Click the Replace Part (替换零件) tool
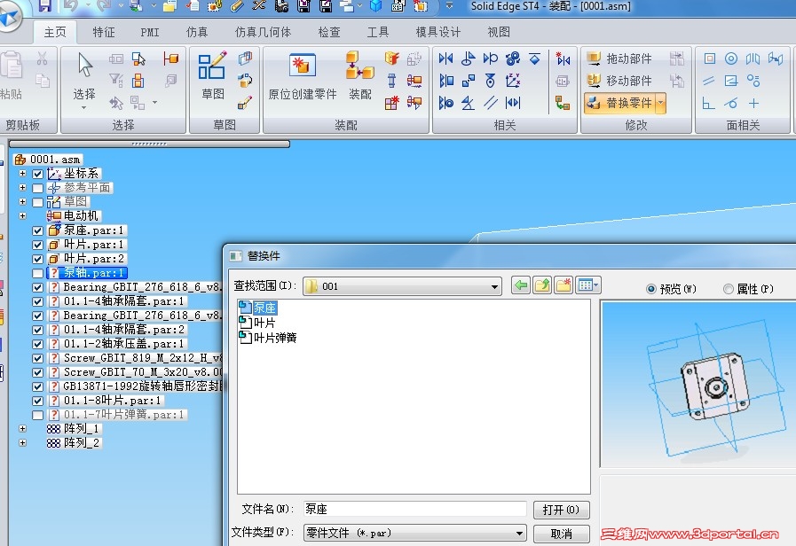Image resolution: width=796 pixels, height=546 pixels. [619, 103]
